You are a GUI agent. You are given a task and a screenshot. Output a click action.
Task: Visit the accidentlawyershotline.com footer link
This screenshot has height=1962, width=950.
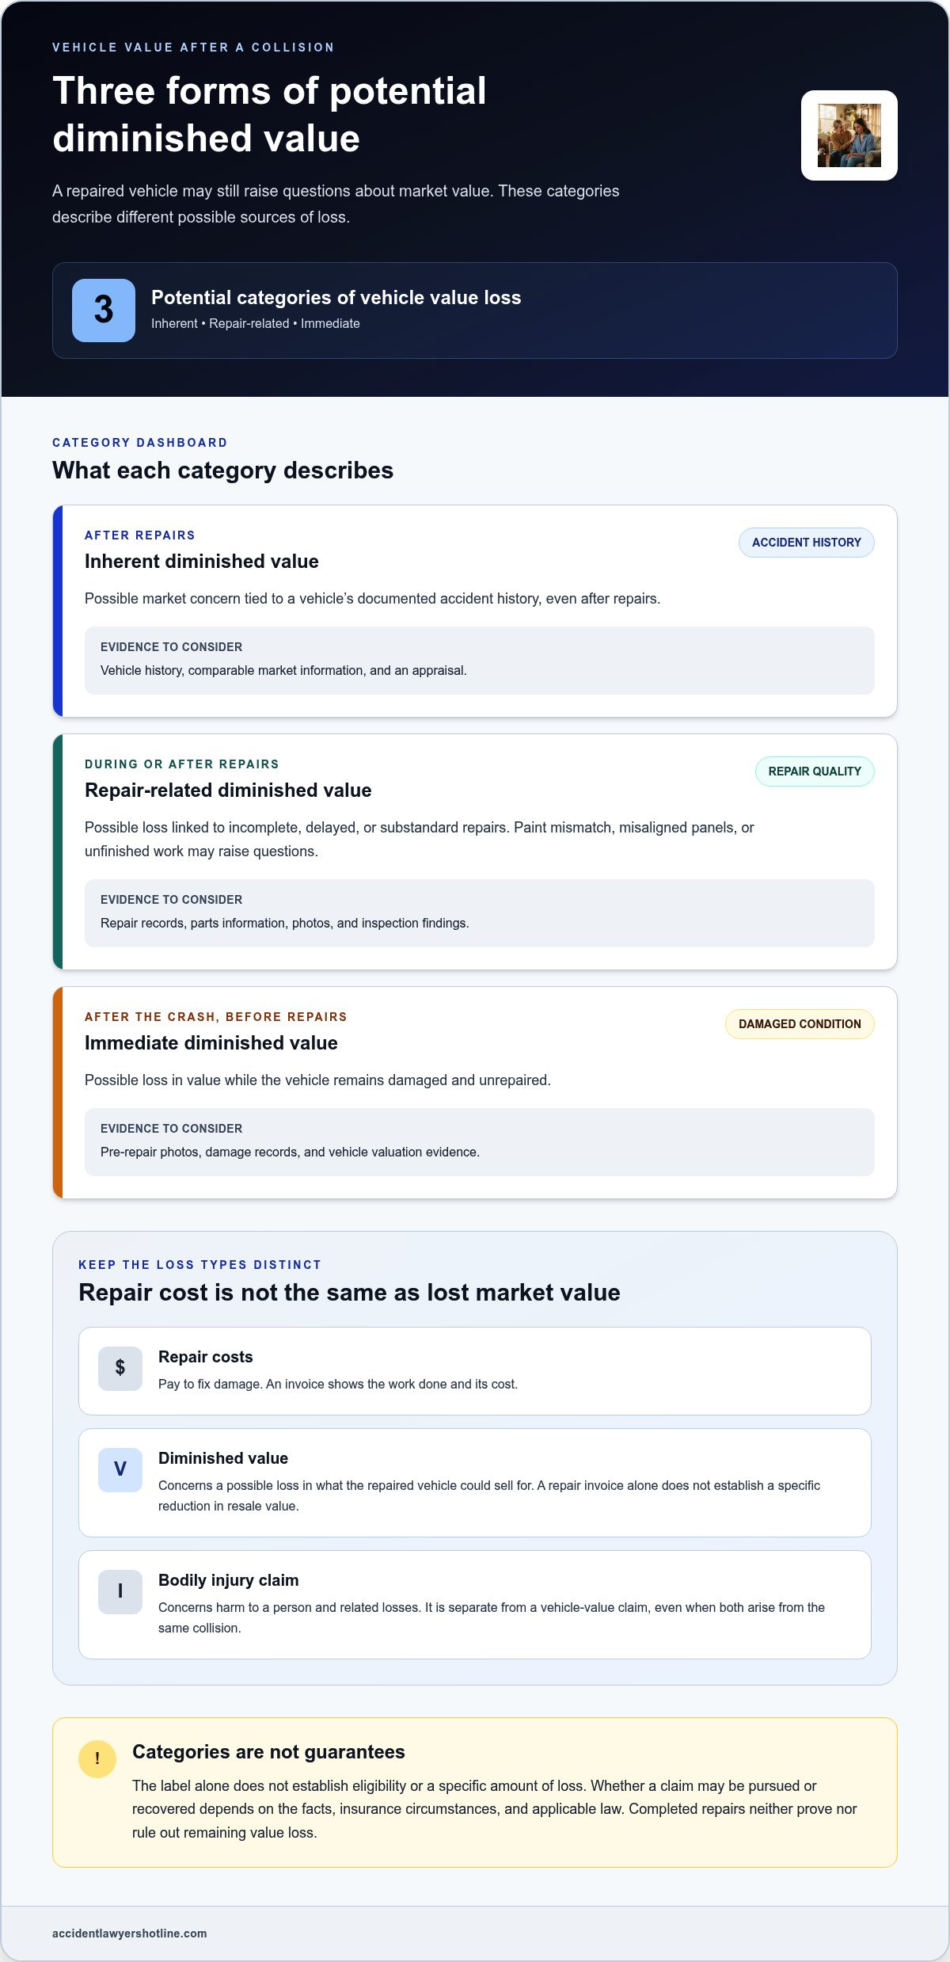click(x=130, y=1933)
